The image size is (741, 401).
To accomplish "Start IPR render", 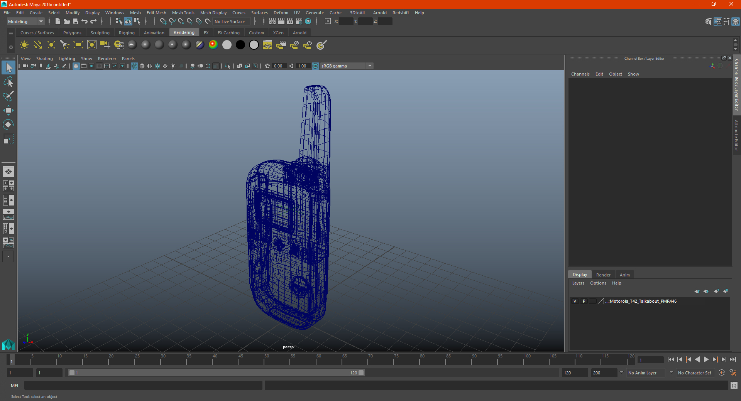I will click(290, 22).
